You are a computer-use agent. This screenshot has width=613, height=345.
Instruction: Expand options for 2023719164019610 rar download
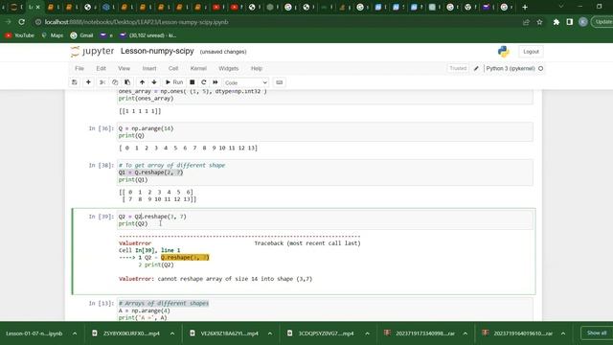pos(562,333)
